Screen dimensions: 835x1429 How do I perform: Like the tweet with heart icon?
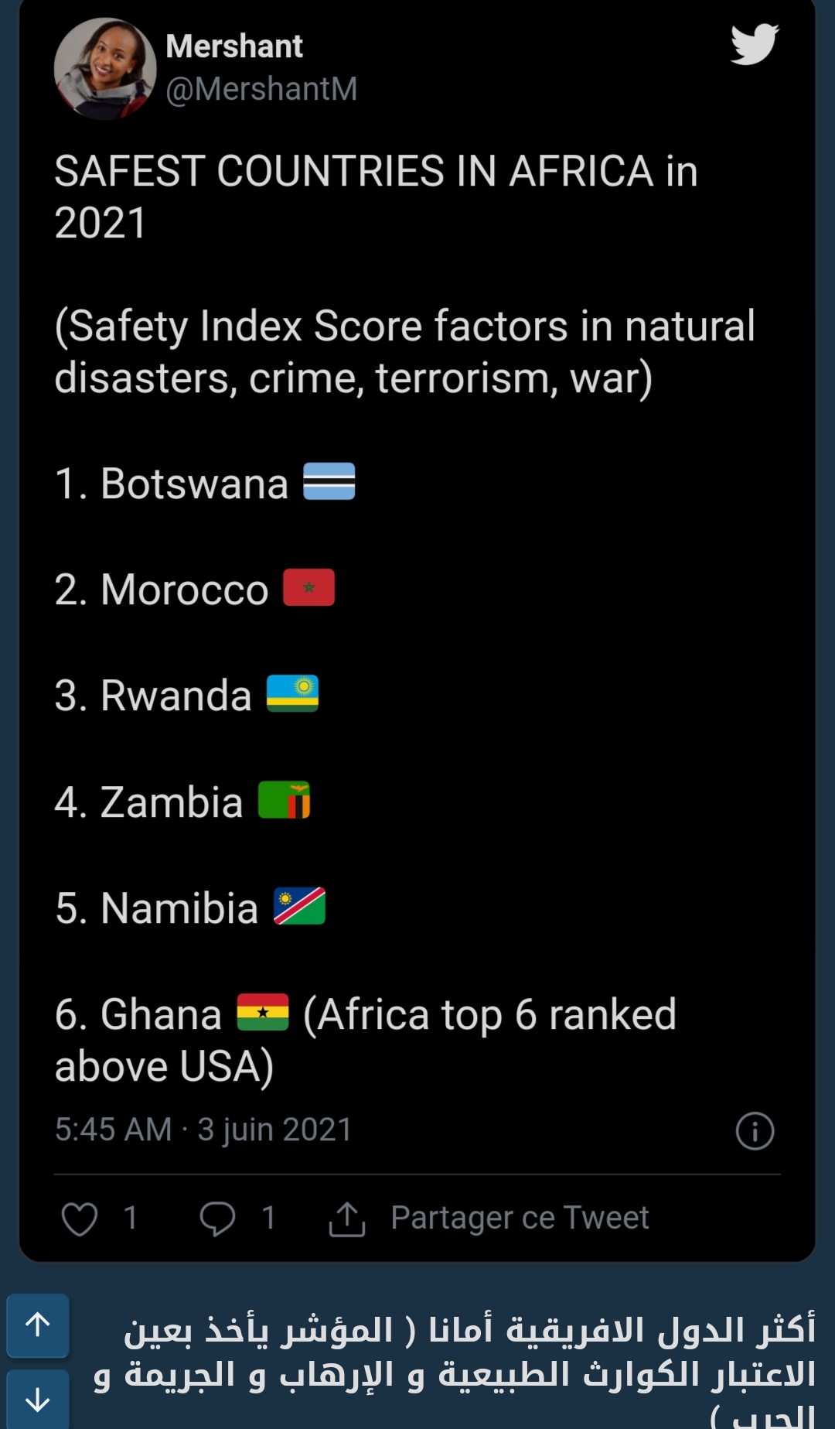pos(80,1219)
